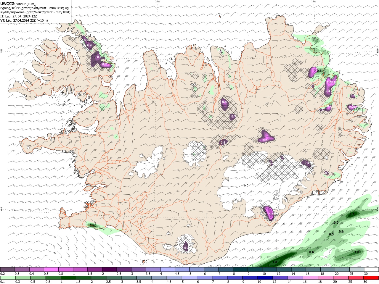Image resolution: width=379 pixels, height=284 pixels.
Task: Click the 'IT: Lau. 27. 04. 2024 12Z' line
Action: [x=19, y=16]
